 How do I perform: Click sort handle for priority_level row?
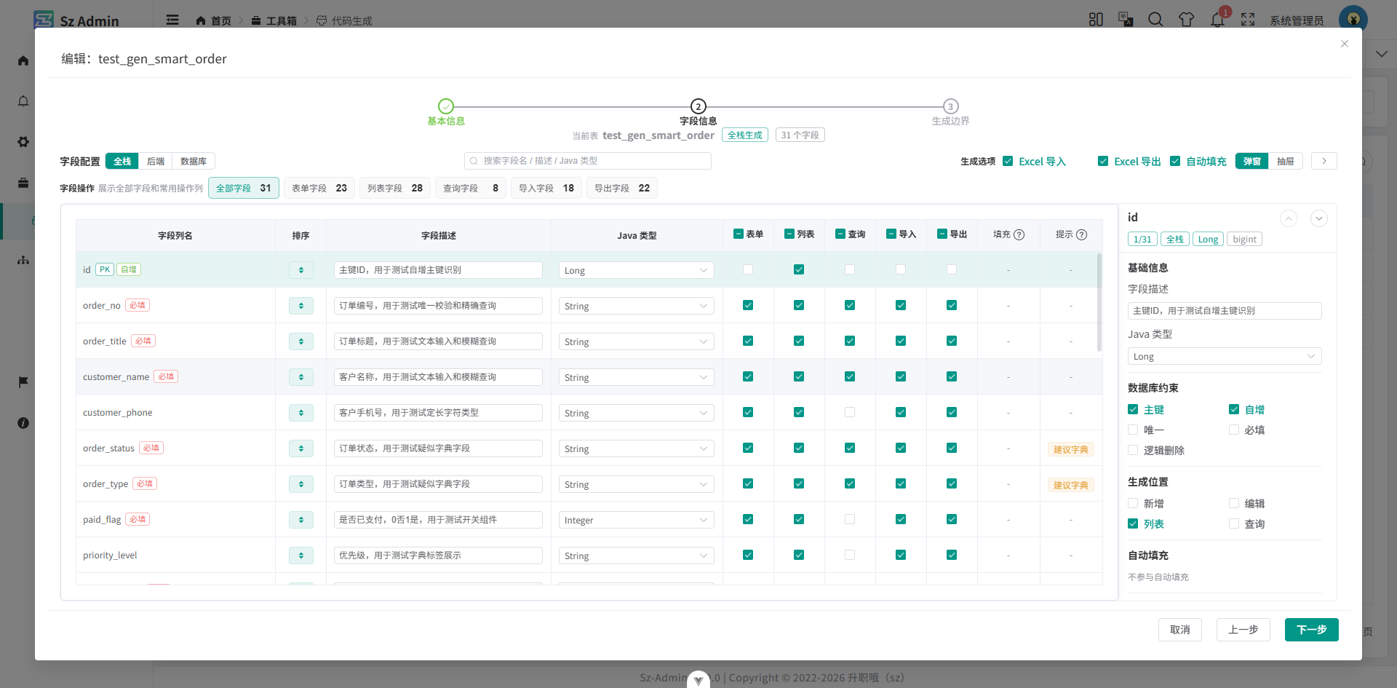coord(301,555)
